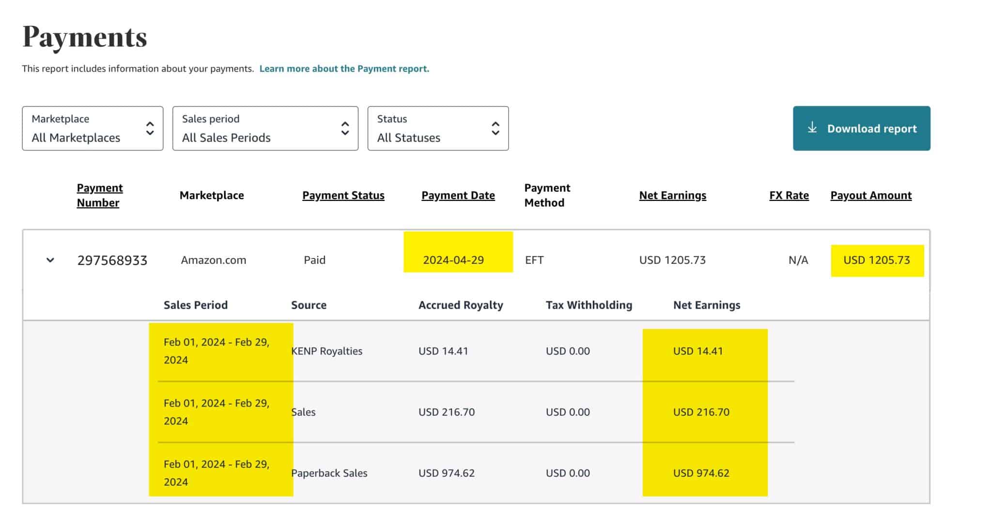
Task: Click the Paid status text for payment 297568933
Action: click(x=314, y=260)
